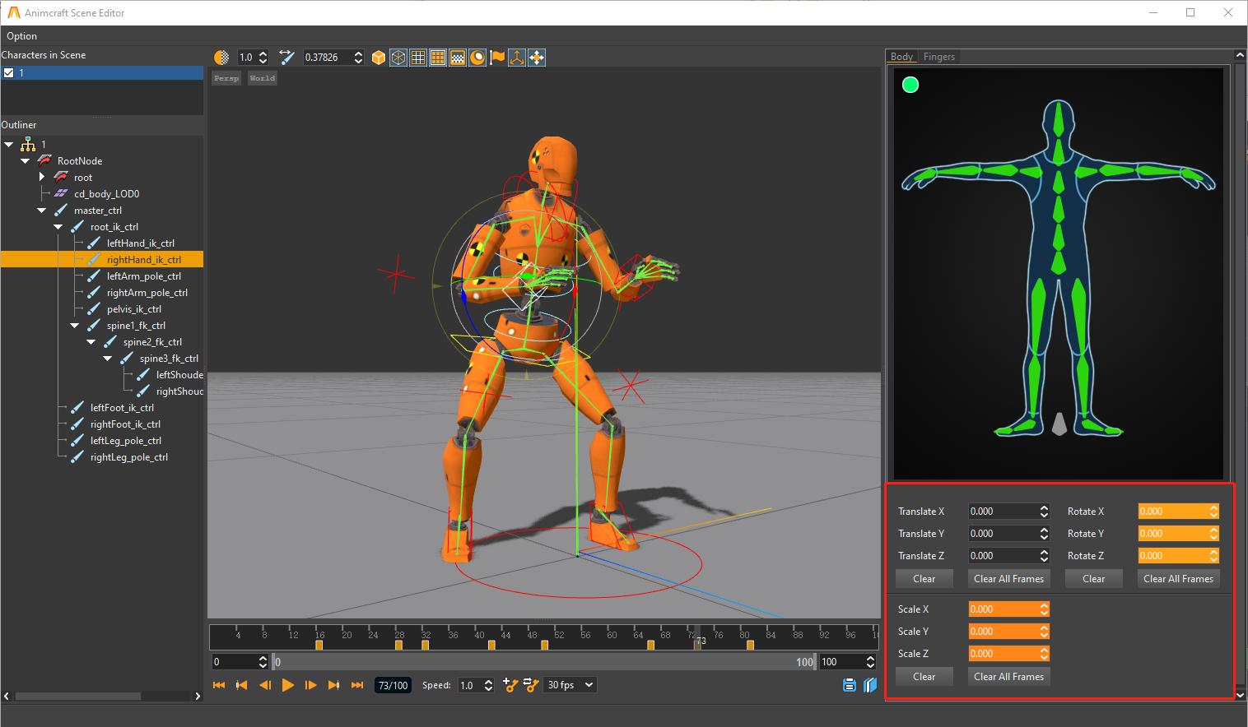Click Clear All Frames under Rotate fields

click(1179, 579)
